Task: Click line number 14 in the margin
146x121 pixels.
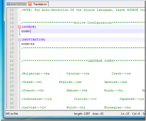Action: [x=12, y=27]
